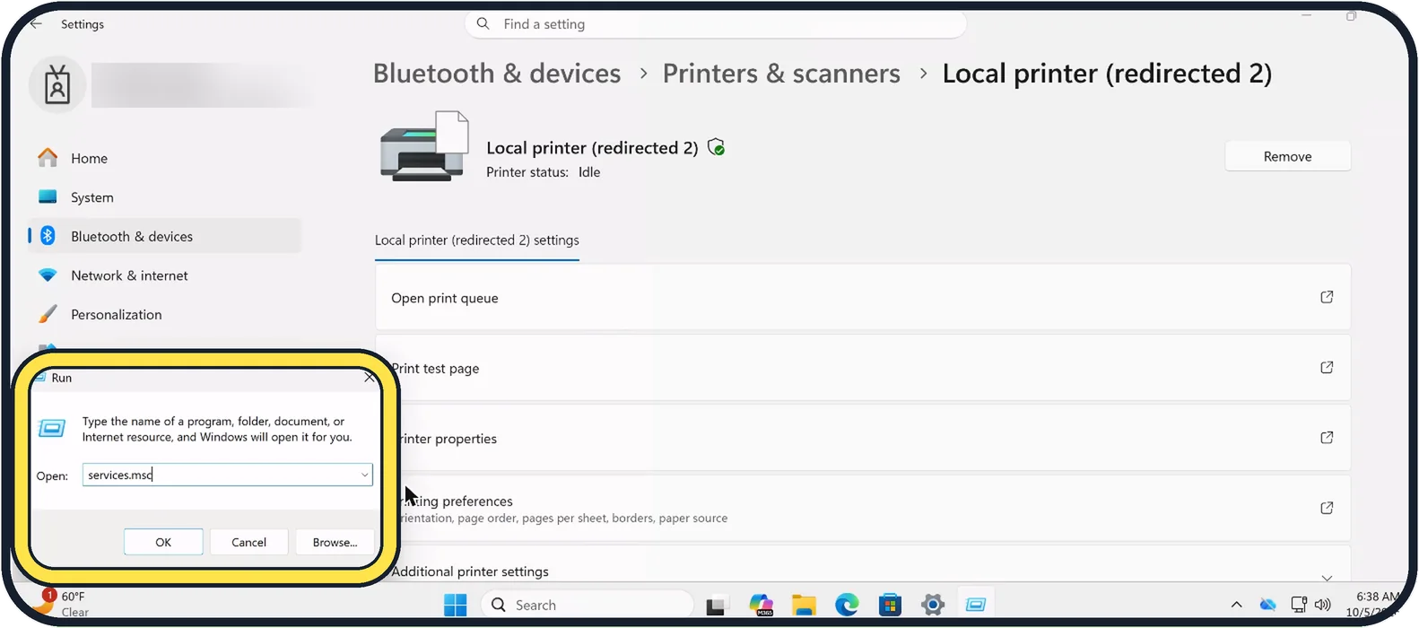This screenshot has height=628, width=1419.
Task: Open Microsoft 365 Copilot from taskbar
Action: click(762, 606)
